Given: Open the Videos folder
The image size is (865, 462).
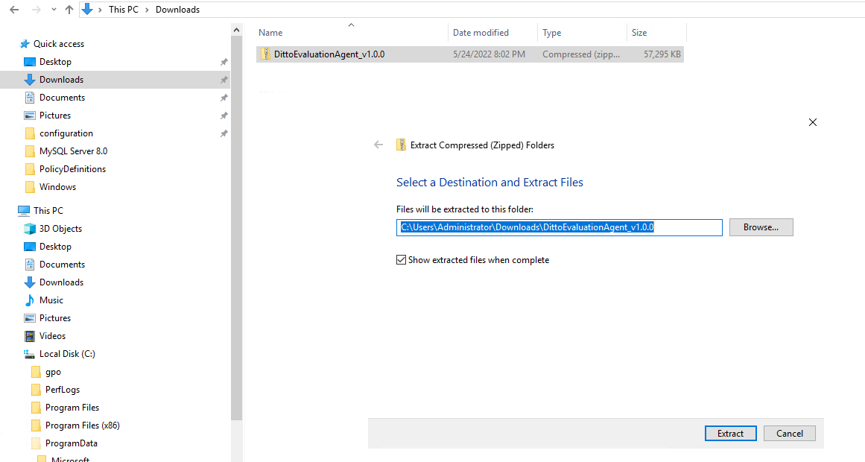Looking at the screenshot, I should [x=52, y=335].
